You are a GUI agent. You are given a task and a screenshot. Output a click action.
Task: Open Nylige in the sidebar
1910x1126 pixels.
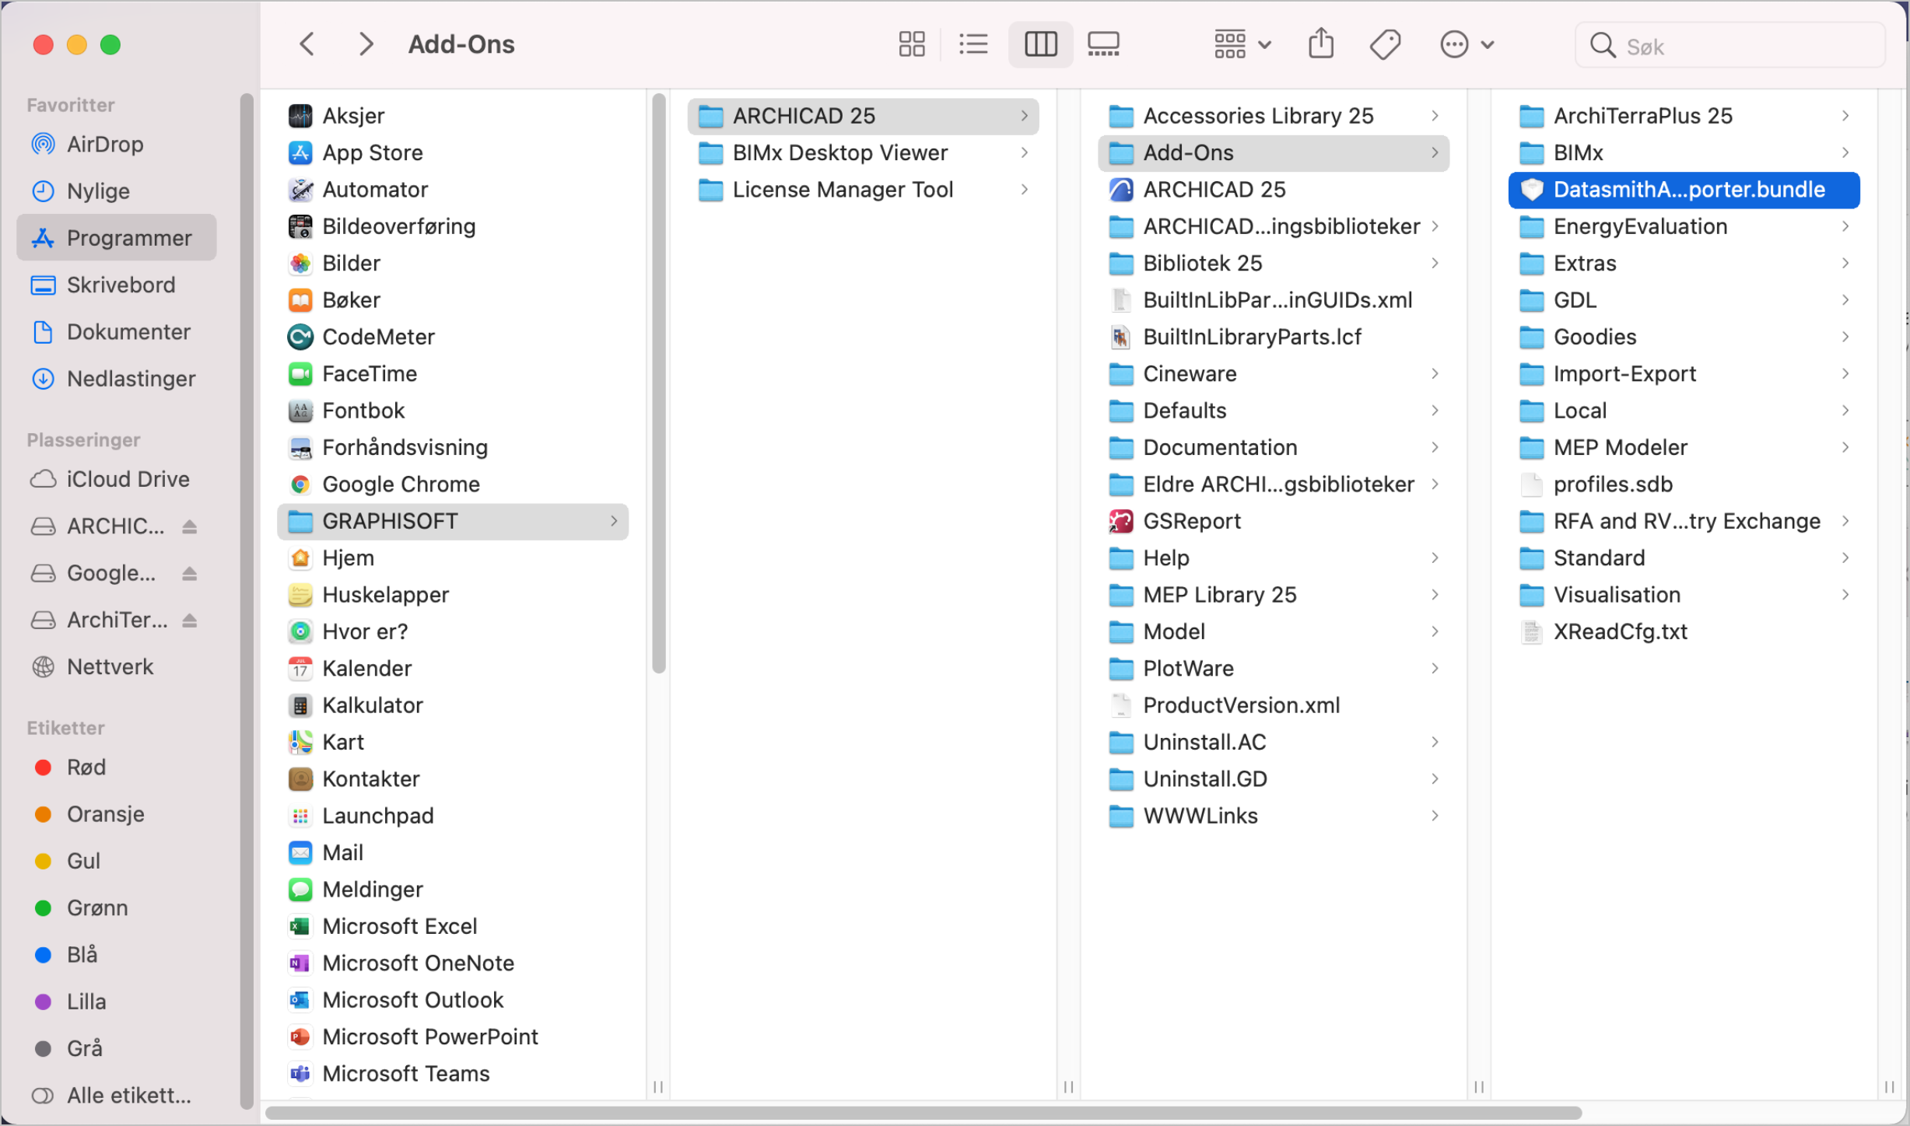tap(117, 191)
